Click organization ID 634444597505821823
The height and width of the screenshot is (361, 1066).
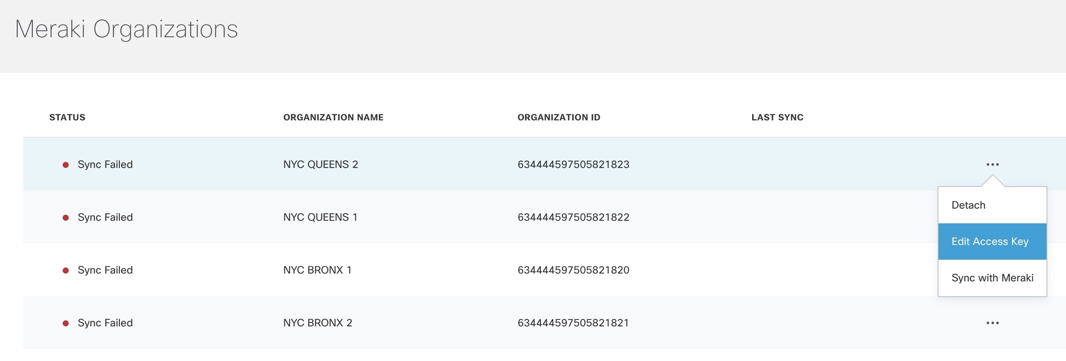pyautogui.click(x=573, y=164)
